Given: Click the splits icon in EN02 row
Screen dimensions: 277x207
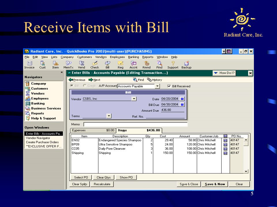Looking at the screenshot, I should 225,140.
